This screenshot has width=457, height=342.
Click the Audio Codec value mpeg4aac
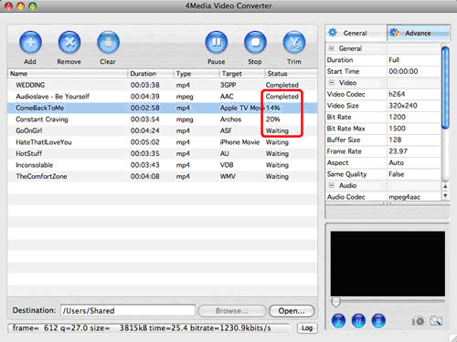pyautogui.click(x=404, y=197)
